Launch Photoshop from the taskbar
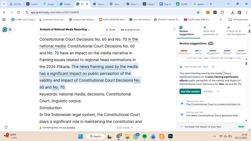 170,136
